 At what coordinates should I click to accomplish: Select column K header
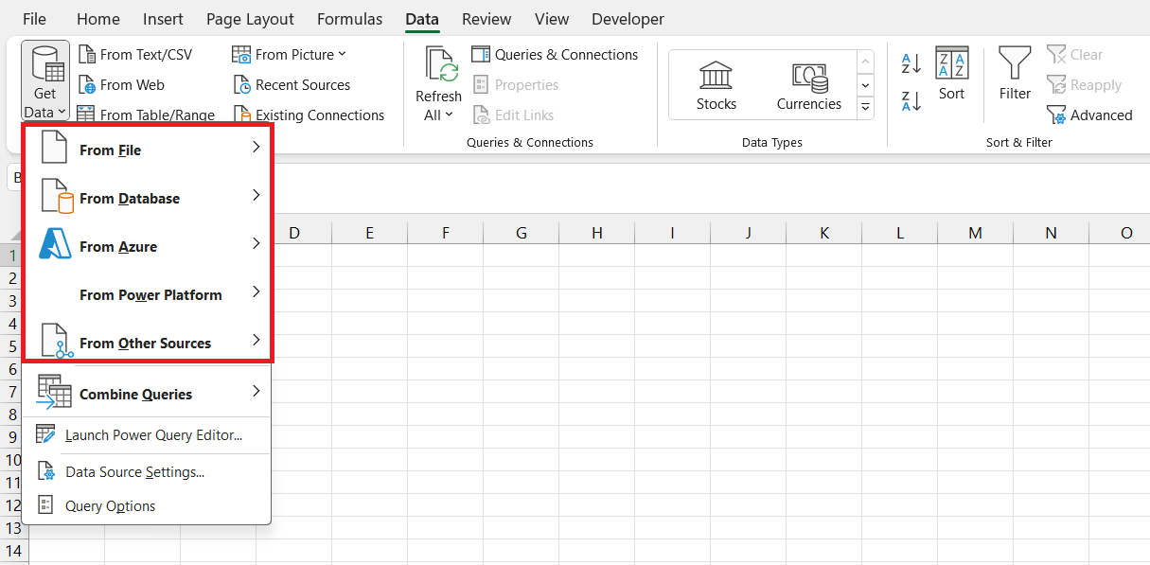point(824,233)
